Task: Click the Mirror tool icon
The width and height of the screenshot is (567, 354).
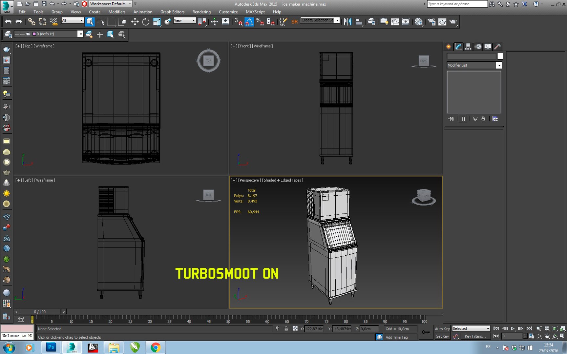Action: click(347, 22)
